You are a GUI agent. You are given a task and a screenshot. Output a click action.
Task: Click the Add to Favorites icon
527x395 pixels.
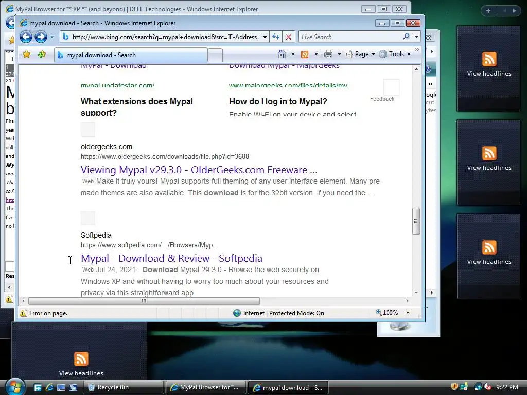click(42, 54)
